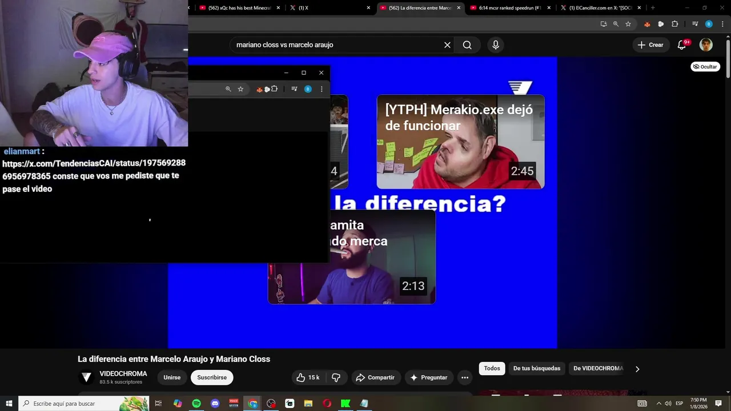Open Discord from the taskbar
The width and height of the screenshot is (731, 411).
tap(215, 404)
